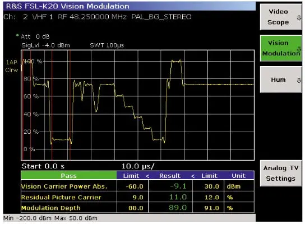Click the Att 0 dB attenuation label

tap(35, 36)
